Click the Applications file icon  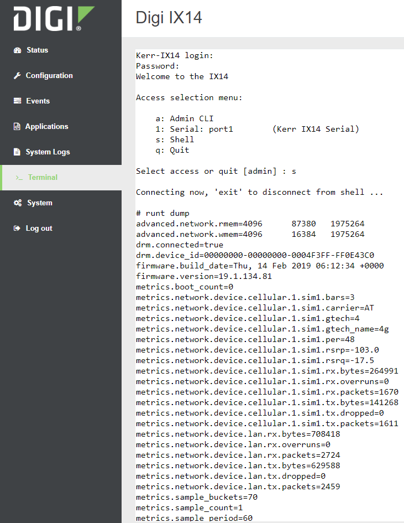pos(17,126)
